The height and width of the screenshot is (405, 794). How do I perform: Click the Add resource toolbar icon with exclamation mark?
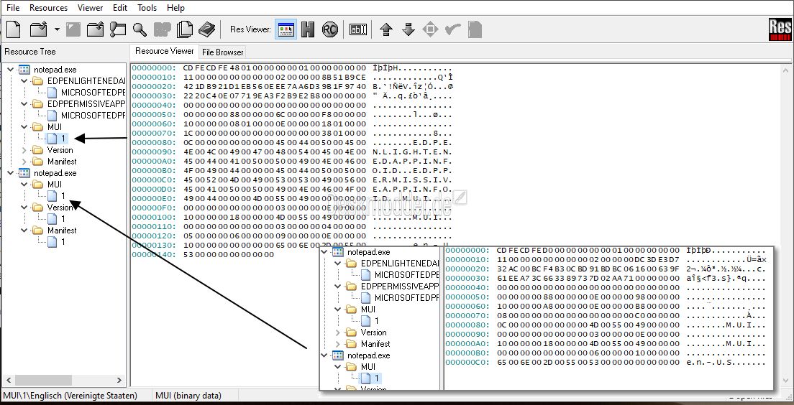(x=117, y=29)
